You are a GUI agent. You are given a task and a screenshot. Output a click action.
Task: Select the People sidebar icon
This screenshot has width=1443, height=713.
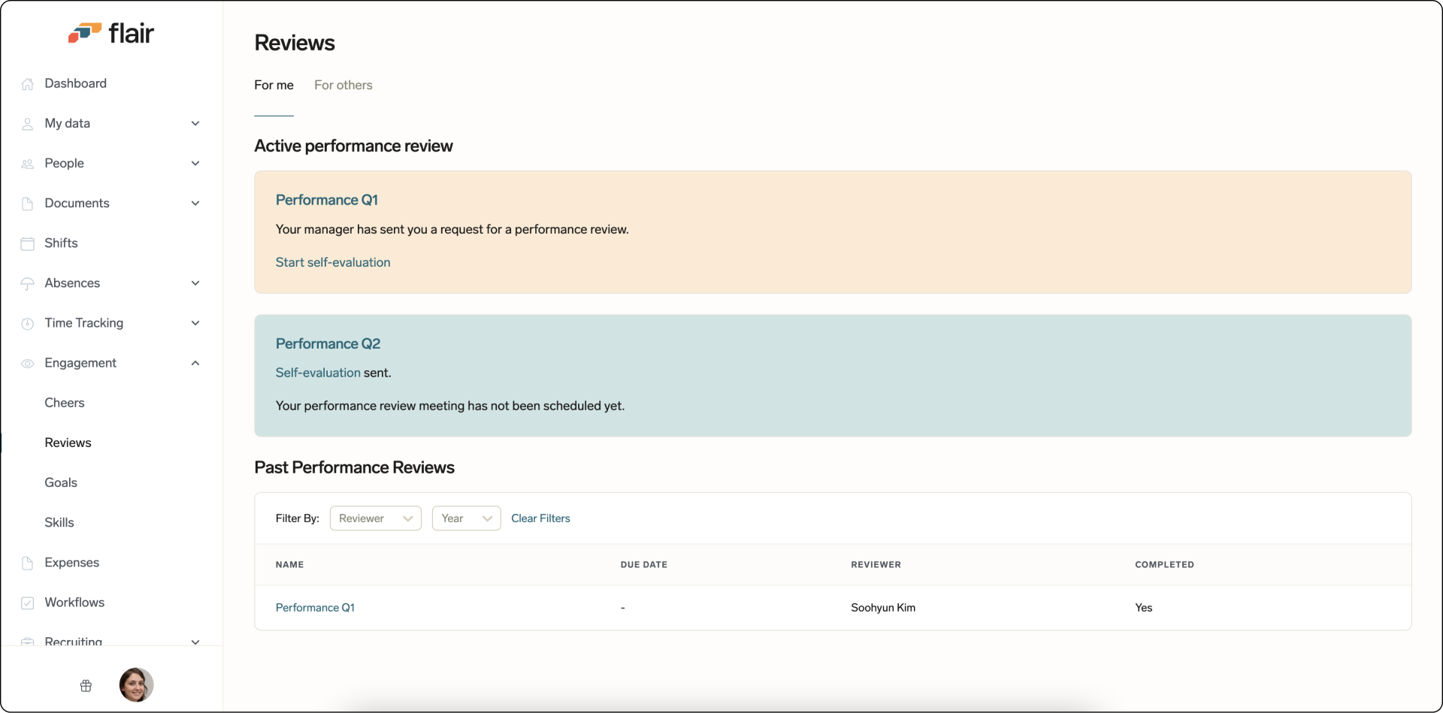28,163
